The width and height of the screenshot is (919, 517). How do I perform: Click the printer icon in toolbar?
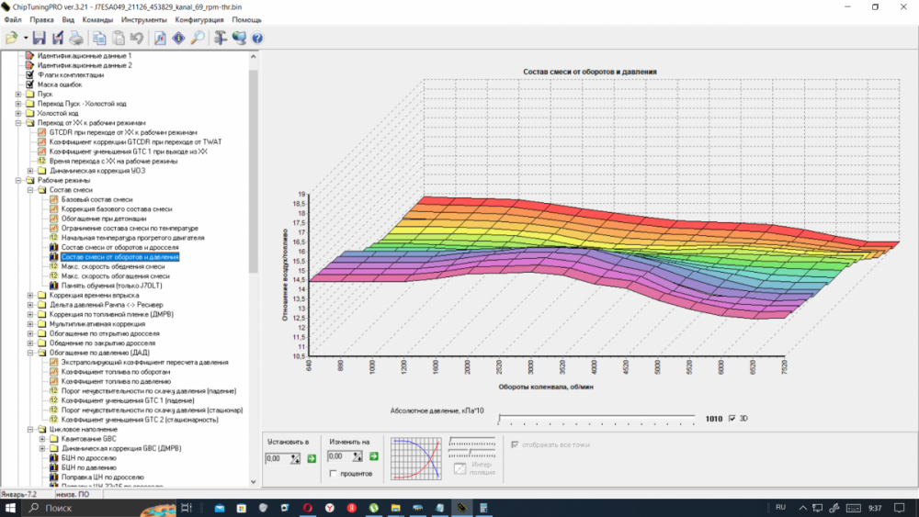(76, 38)
